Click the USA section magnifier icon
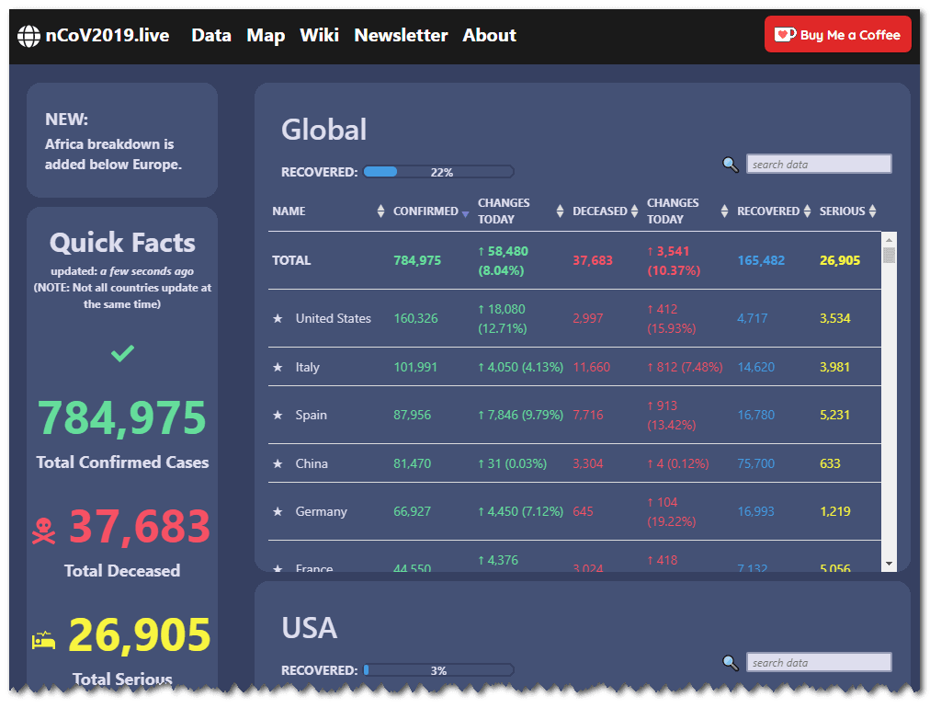Screen dimensions: 930x708 click(731, 663)
